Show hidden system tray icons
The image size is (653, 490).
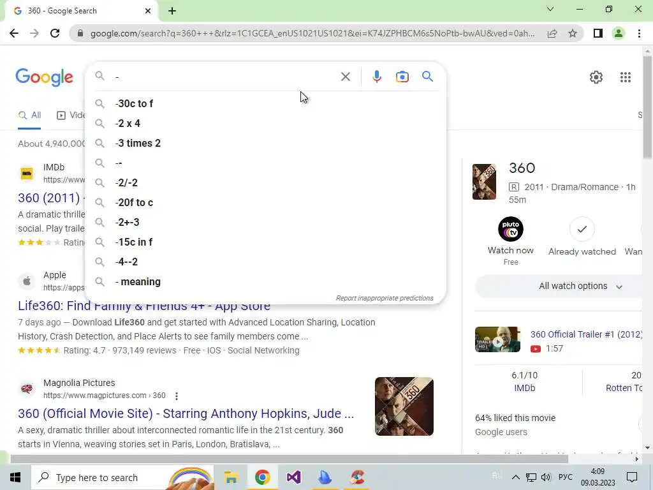point(515,477)
